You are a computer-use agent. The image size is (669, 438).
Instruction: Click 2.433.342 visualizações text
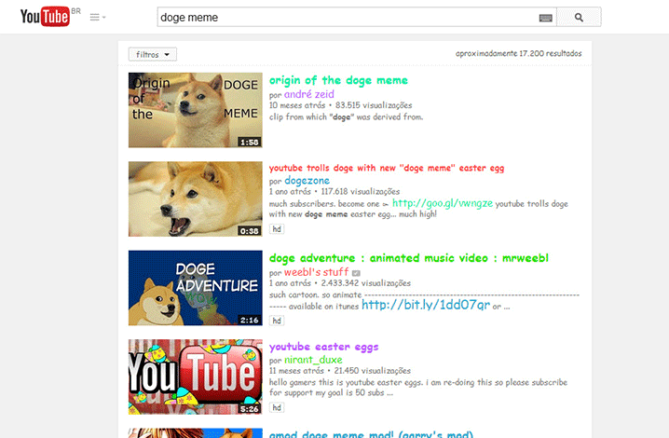tap(365, 283)
